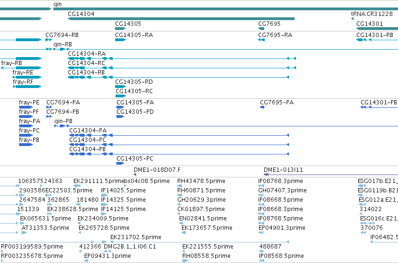
Task: Click the CG14304 gene feature bar
Action: tap(181, 19)
